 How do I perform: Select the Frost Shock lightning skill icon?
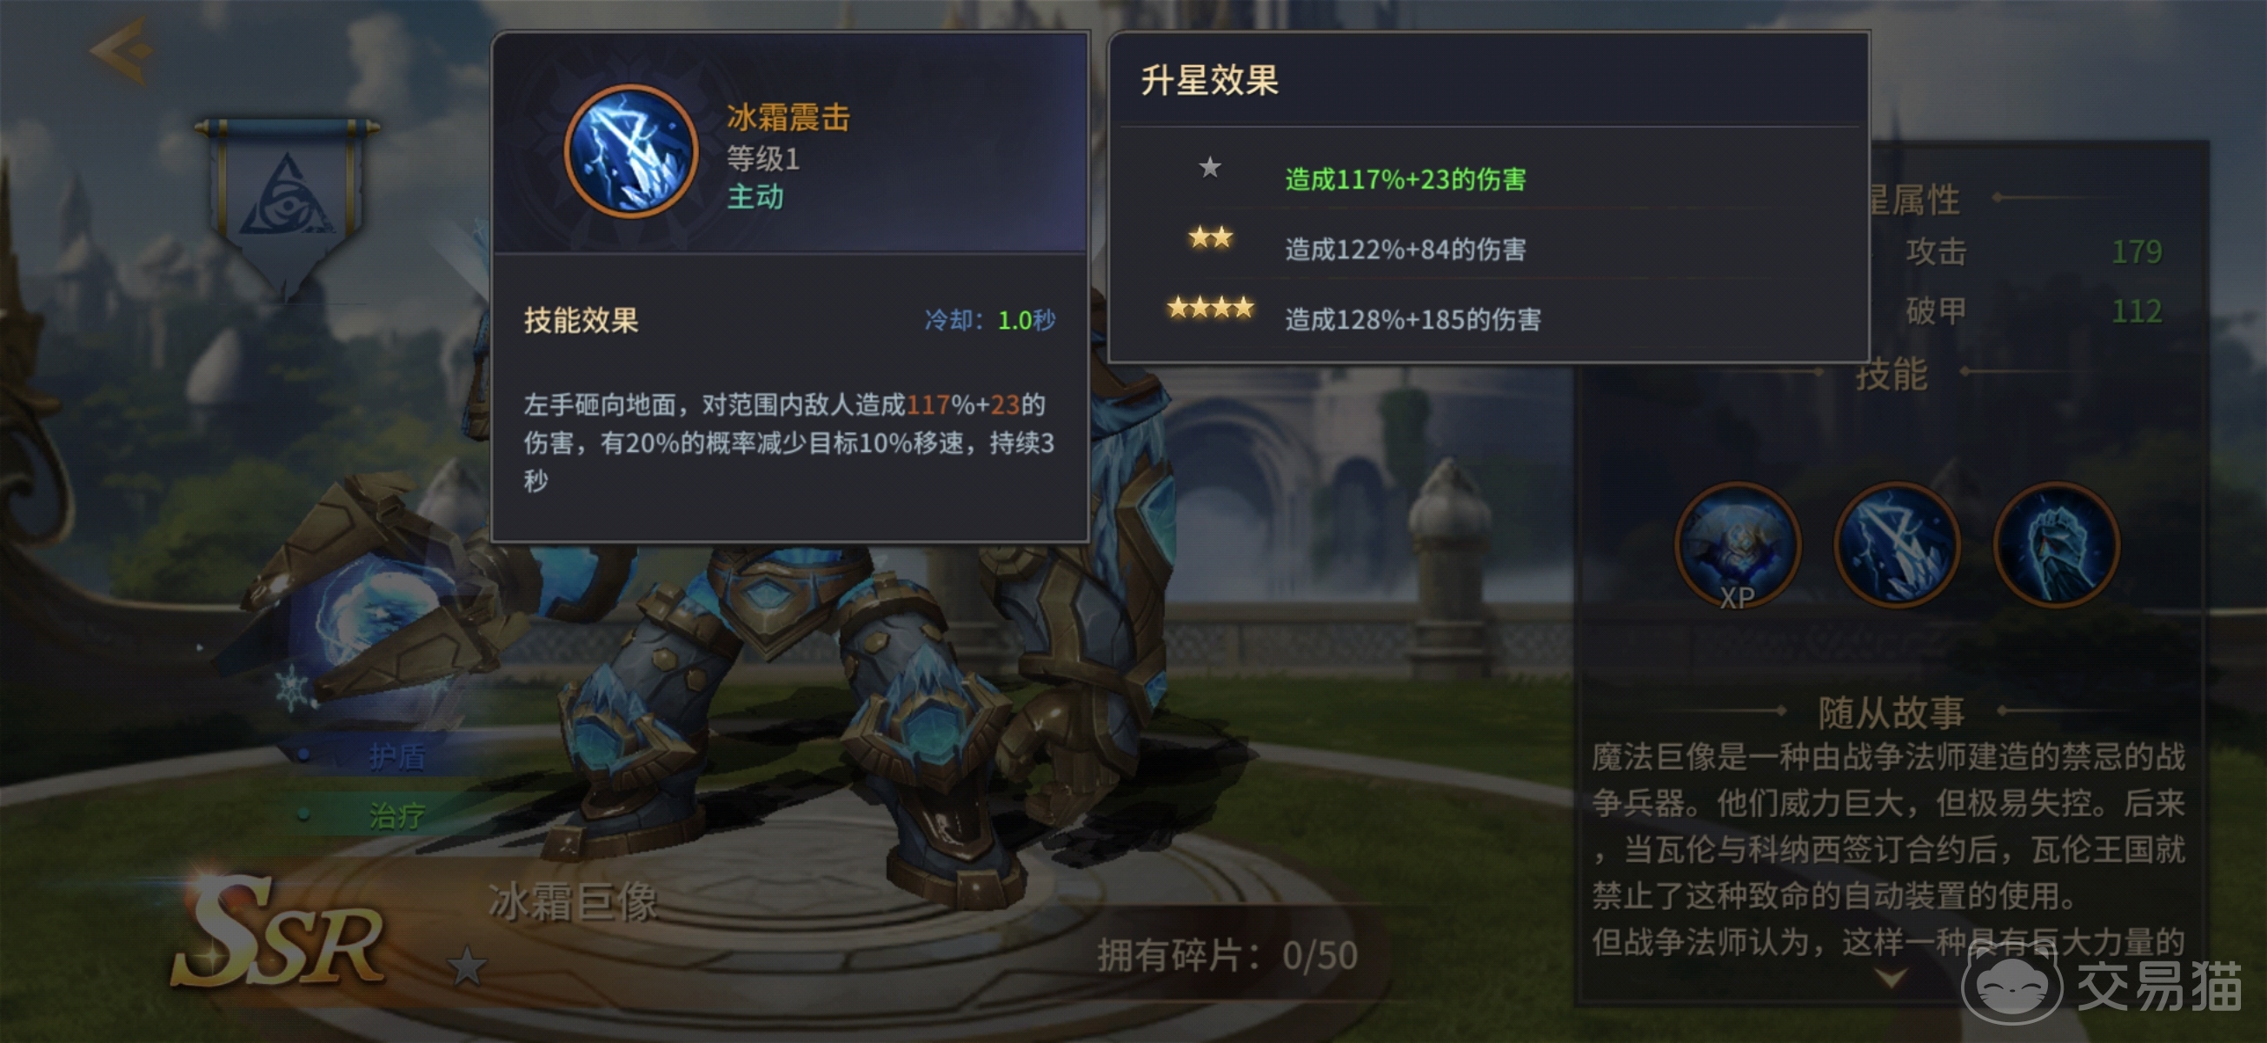pos(1897,546)
